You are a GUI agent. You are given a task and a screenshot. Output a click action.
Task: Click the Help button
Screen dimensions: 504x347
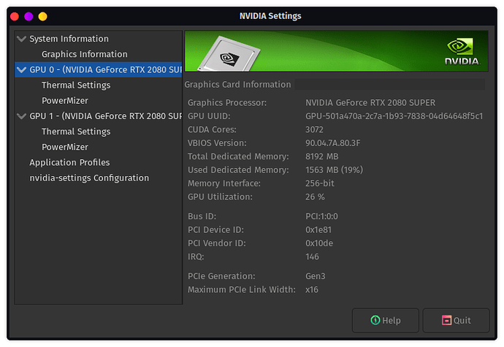click(386, 320)
